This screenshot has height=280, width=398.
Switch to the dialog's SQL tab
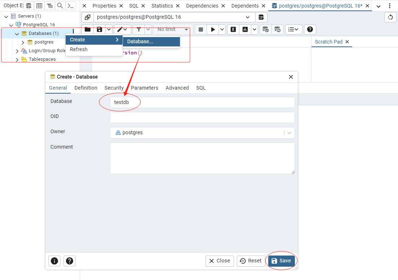201,88
